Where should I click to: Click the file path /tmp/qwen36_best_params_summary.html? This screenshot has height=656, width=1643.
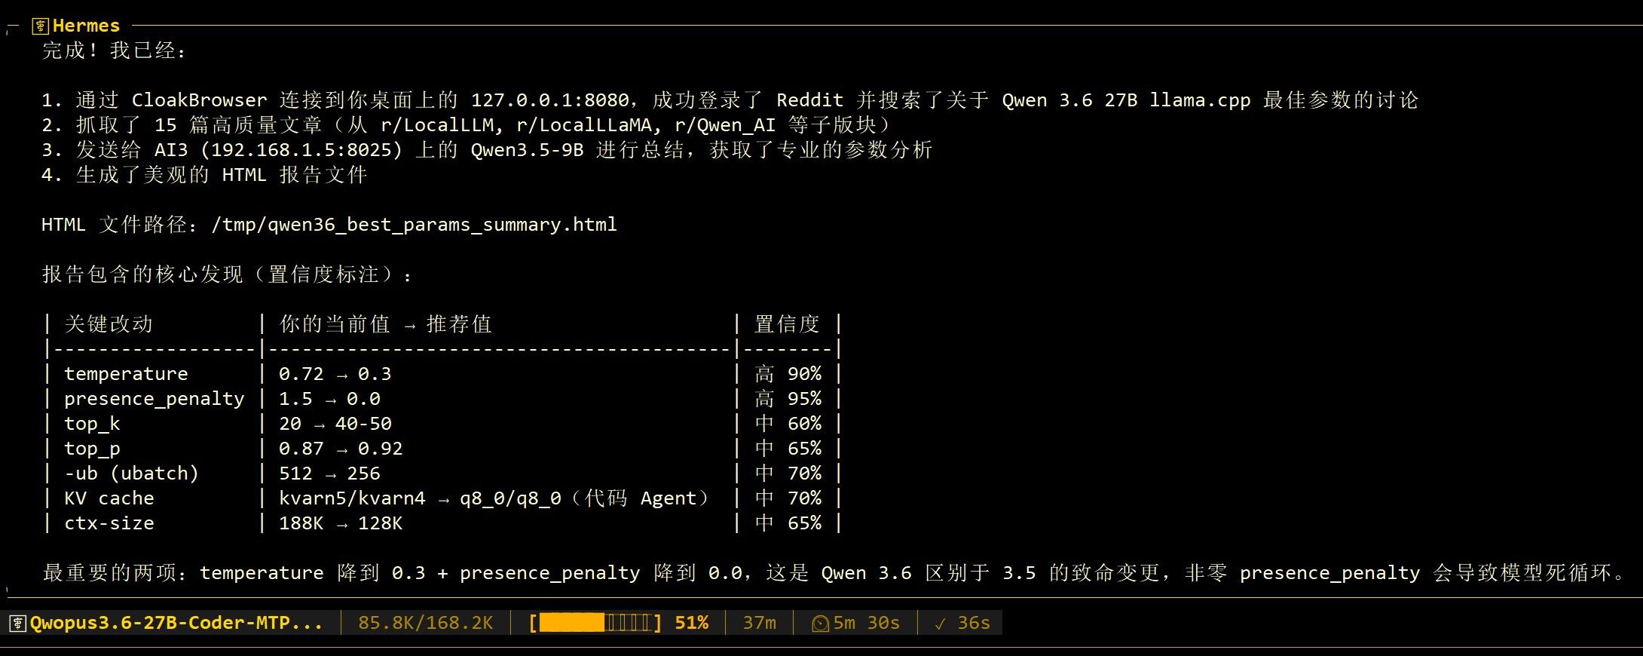click(x=414, y=225)
